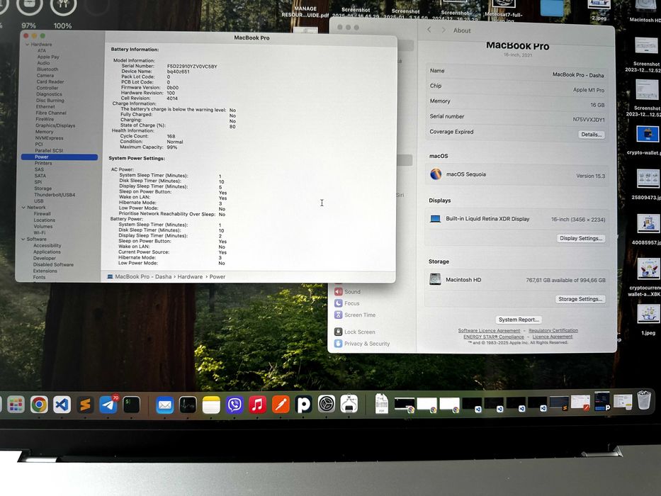Select Fonts under Software

pos(39,277)
